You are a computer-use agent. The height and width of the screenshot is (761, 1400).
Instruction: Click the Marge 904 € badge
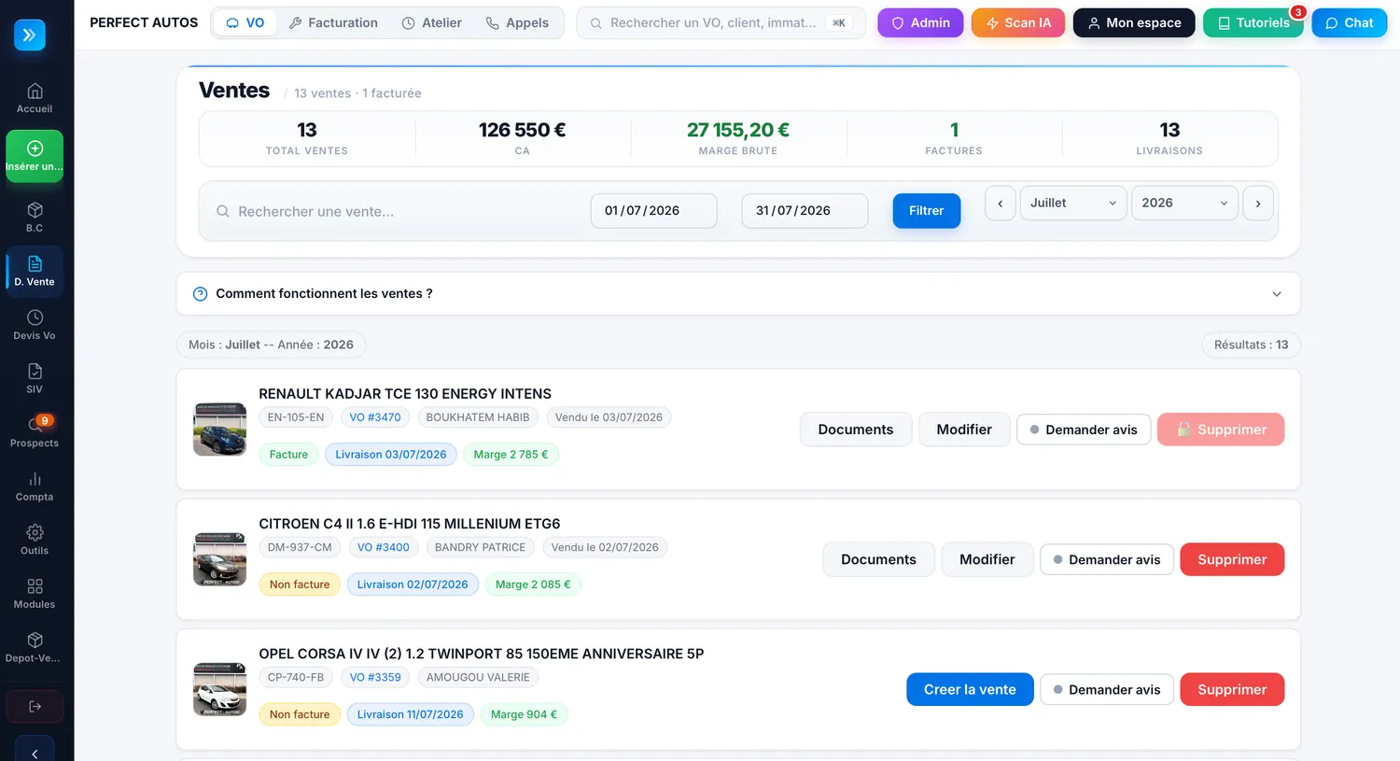[524, 714]
